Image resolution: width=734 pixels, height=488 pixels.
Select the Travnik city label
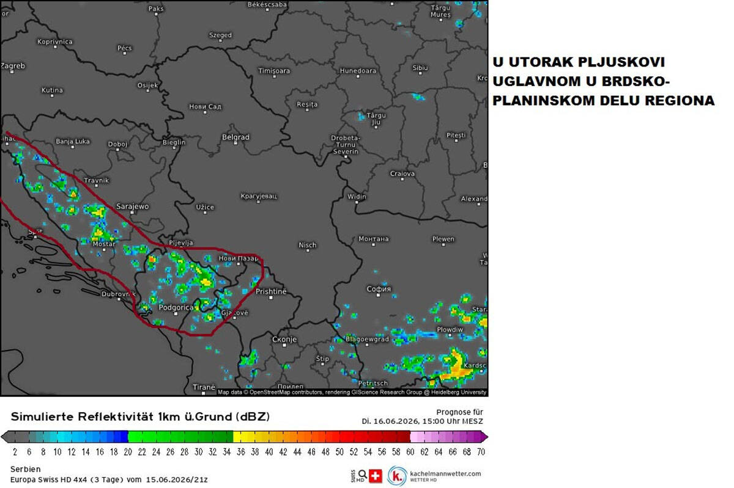pyautogui.click(x=95, y=180)
